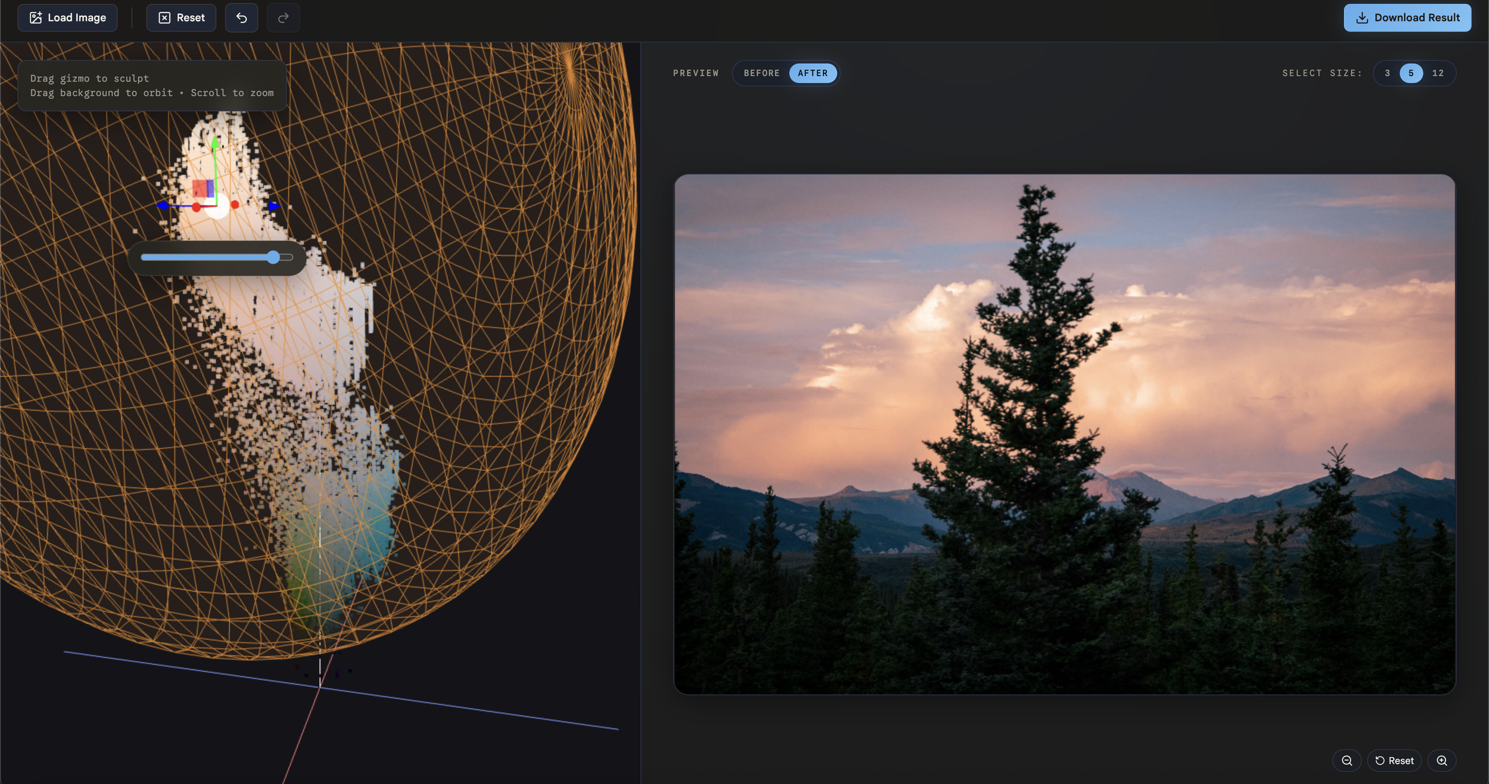The image size is (1489, 784).
Task: Click the X-square icon on the Reset button
Action: pos(165,17)
